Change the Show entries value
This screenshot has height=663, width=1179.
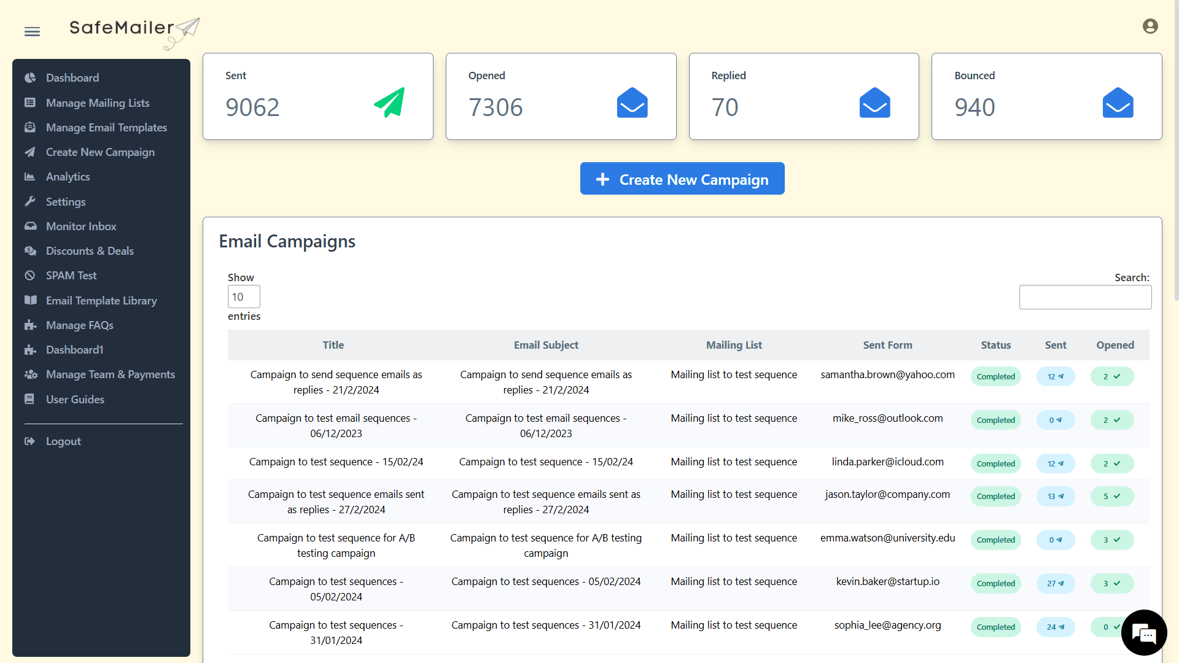click(243, 297)
